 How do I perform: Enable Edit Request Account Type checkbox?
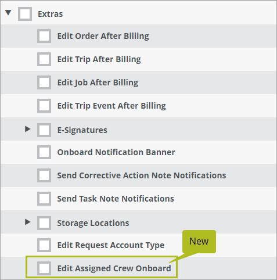point(44,245)
